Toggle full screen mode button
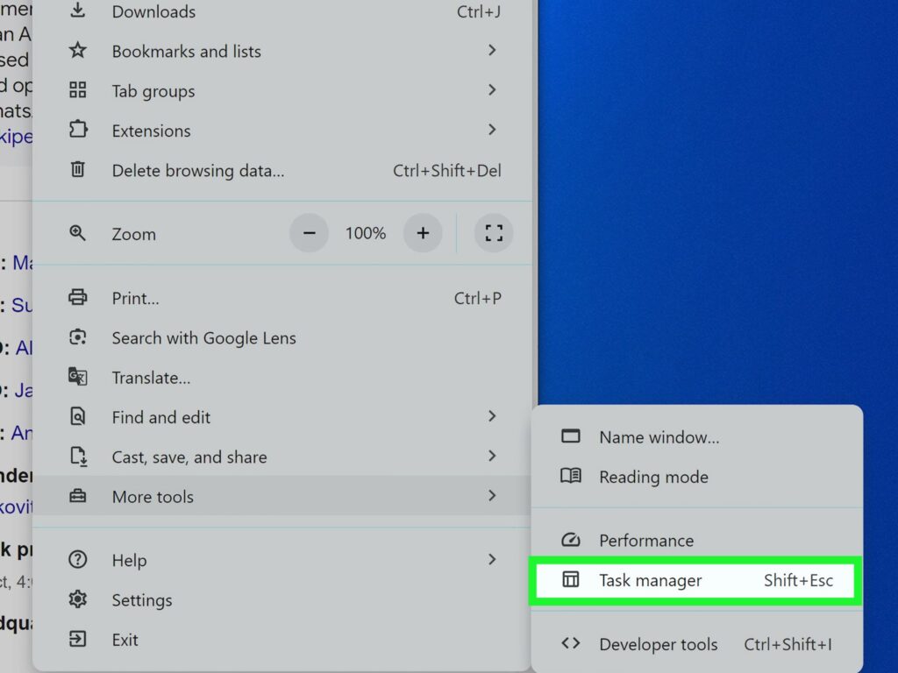 (494, 233)
